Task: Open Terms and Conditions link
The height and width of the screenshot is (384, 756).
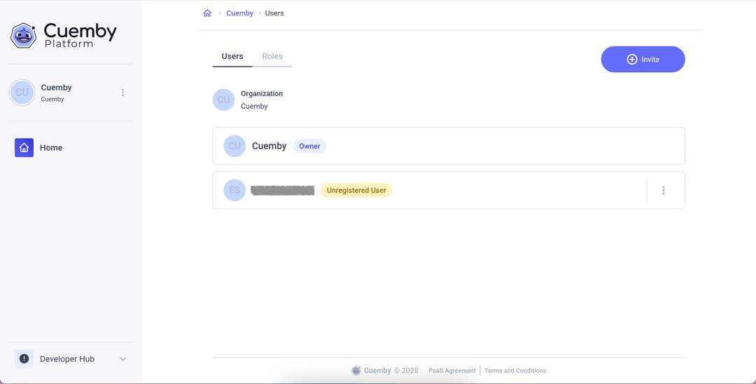Action: [515, 371]
